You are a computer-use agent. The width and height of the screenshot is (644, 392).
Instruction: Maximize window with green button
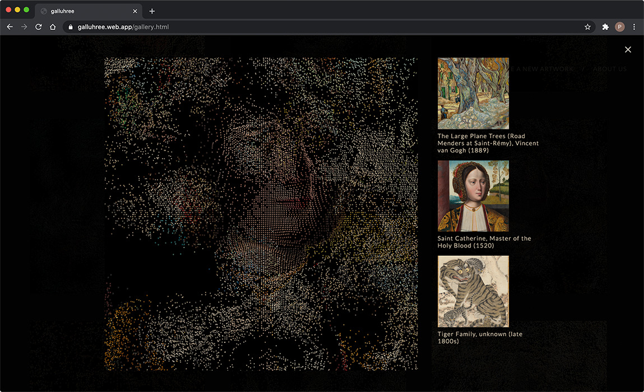26,10
